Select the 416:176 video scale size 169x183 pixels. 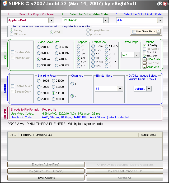pos(57,59)
